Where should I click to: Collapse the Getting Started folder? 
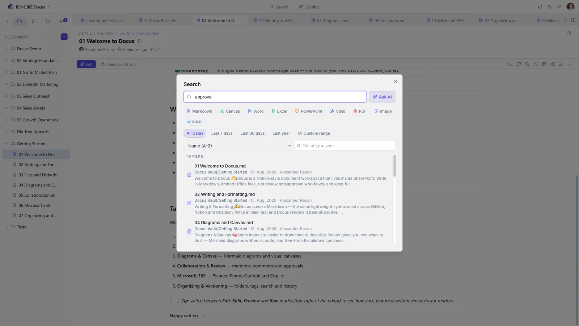coord(7,144)
